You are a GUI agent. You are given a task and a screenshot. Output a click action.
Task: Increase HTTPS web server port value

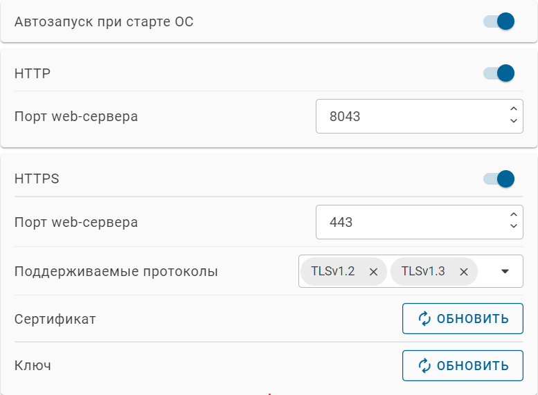pos(513,214)
